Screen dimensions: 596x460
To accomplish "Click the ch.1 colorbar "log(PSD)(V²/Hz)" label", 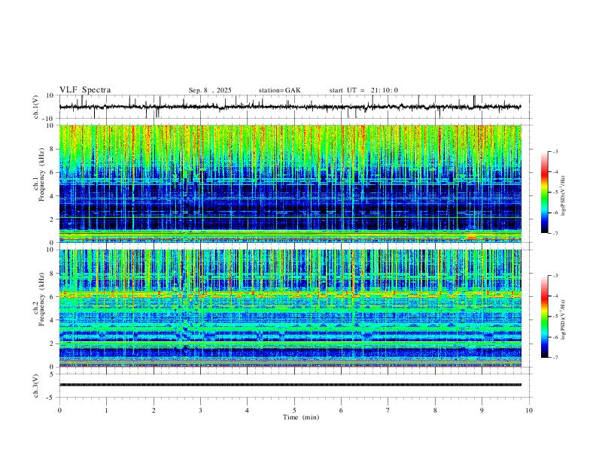I will click(x=564, y=195).
